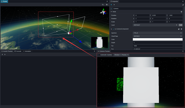Click the Camera node name field

click(148, 9)
